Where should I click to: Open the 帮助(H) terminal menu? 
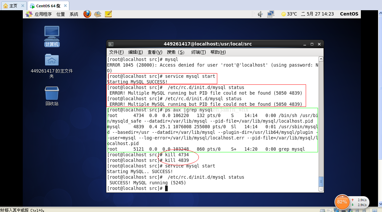click(218, 52)
